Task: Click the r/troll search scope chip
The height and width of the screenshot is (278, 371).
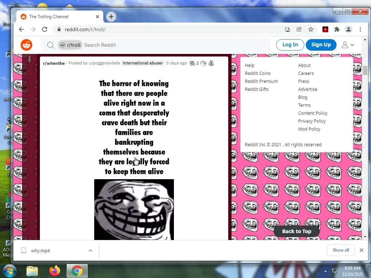Action: pos(70,45)
